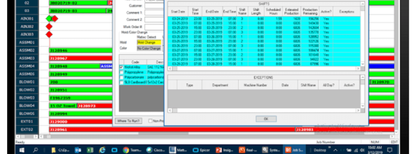Open taskbar search magnifier
Image resolution: width=416 pixels, height=154 pixels.
click(x=35, y=150)
